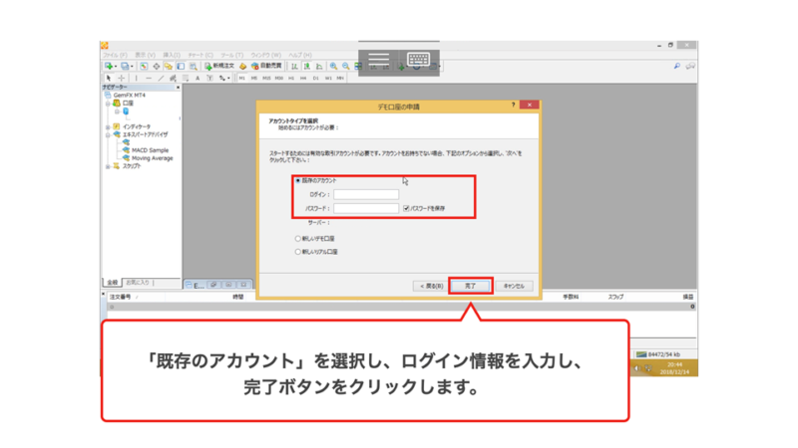
Task: Click the ログイン input field
Action: coord(366,194)
